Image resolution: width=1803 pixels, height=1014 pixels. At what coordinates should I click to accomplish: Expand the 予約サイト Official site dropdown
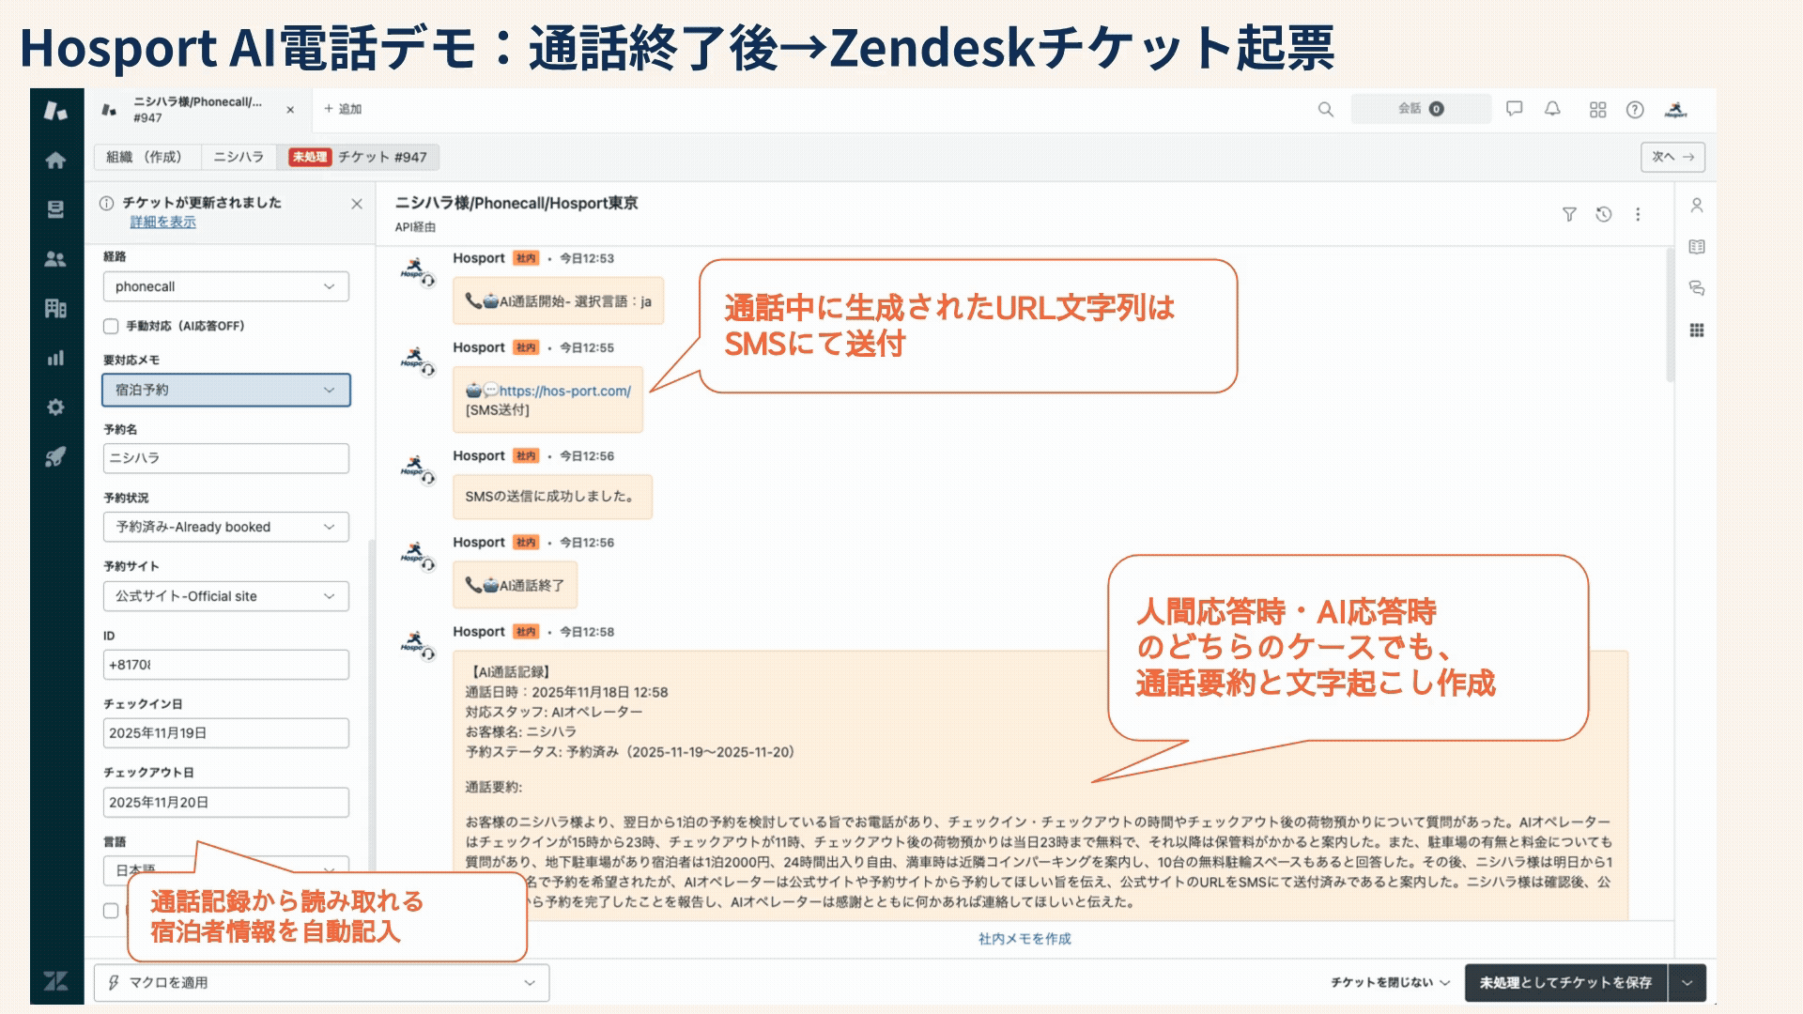(x=225, y=596)
